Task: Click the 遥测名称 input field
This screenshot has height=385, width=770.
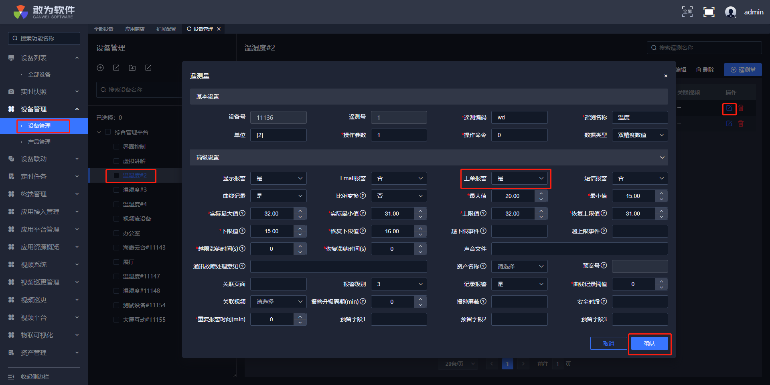Action: [x=640, y=117]
